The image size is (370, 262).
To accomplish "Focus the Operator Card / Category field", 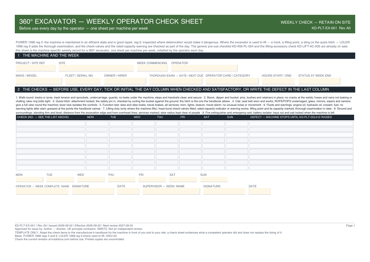I will [x=232, y=81].
